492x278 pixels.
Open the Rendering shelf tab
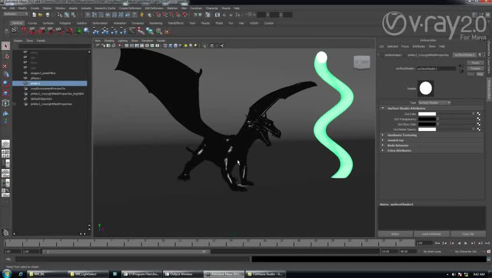(x=156, y=23)
